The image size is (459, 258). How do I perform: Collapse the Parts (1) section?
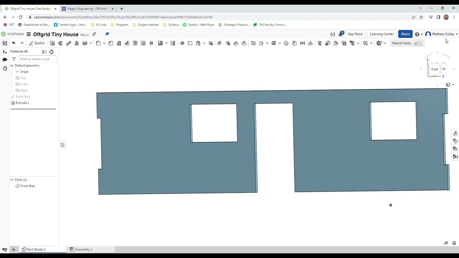(12, 180)
